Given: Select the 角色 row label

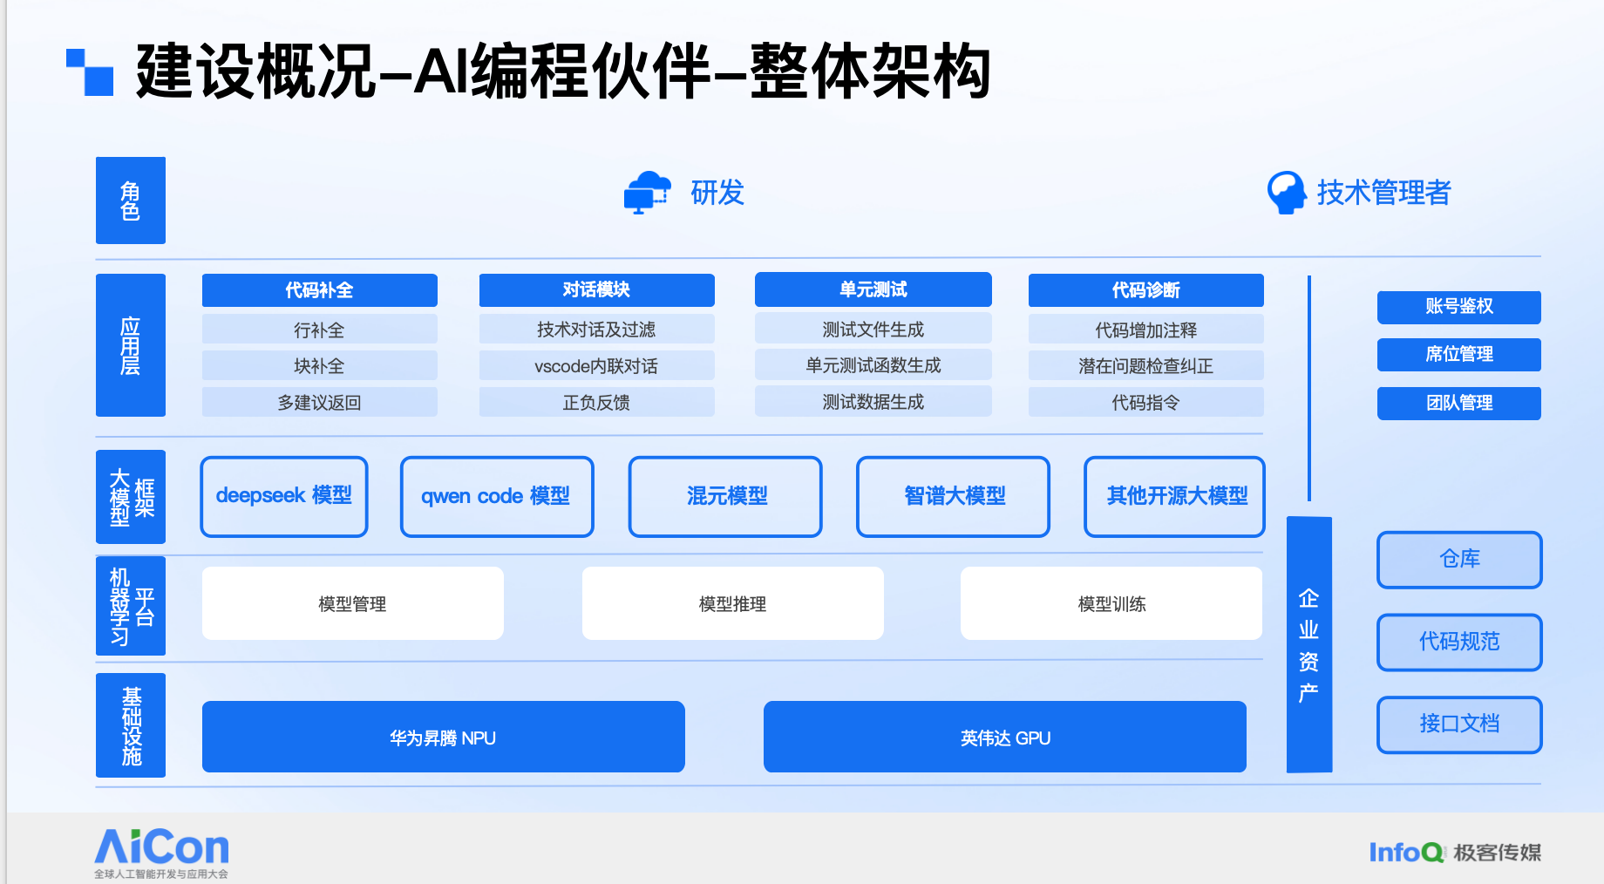Looking at the screenshot, I should point(131,201).
